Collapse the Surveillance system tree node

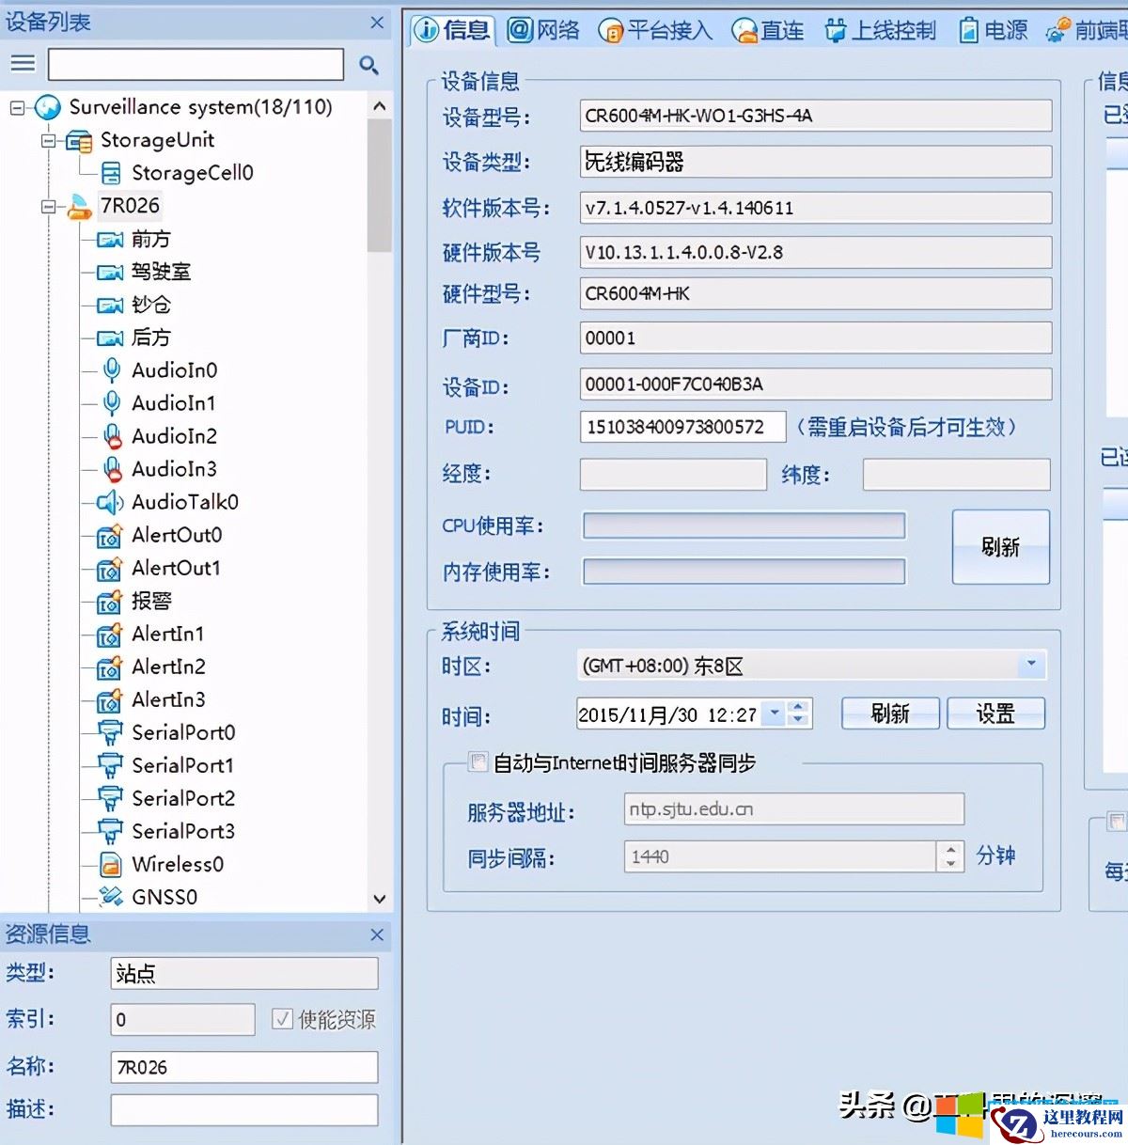pos(17,107)
